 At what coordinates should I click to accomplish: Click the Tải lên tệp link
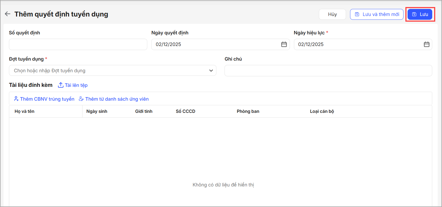pyautogui.click(x=76, y=85)
